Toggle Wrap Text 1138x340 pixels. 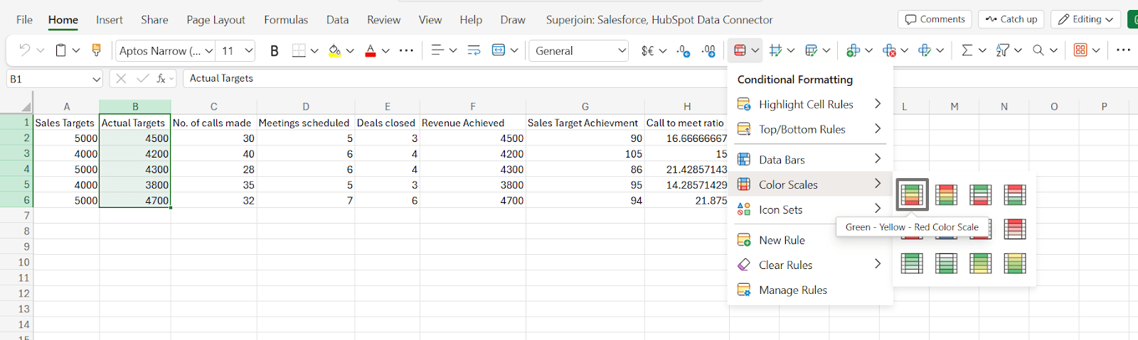474,50
